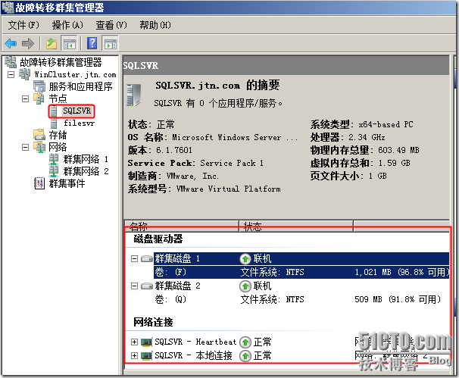The height and width of the screenshot is (378, 459).
Task: Collapse the 网络 tree node
Action: click(26, 147)
